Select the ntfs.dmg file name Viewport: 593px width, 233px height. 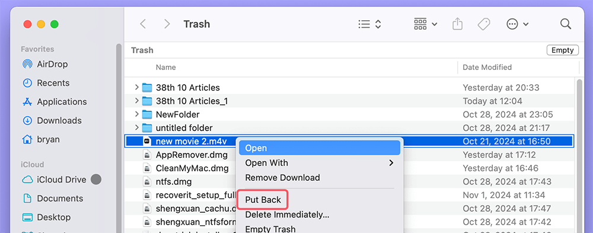[x=174, y=181]
